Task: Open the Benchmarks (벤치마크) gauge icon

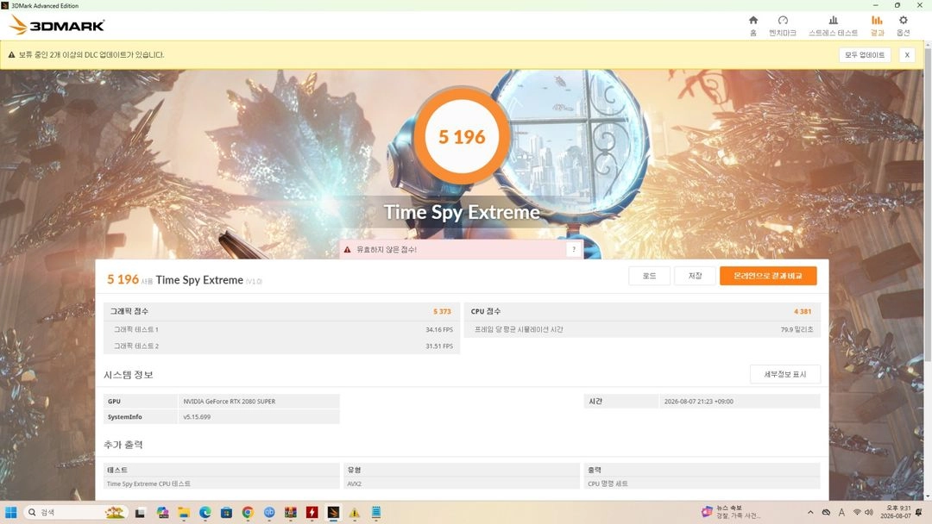Action: click(x=783, y=20)
